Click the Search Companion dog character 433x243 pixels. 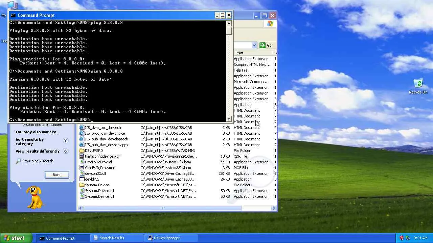(35, 197)
